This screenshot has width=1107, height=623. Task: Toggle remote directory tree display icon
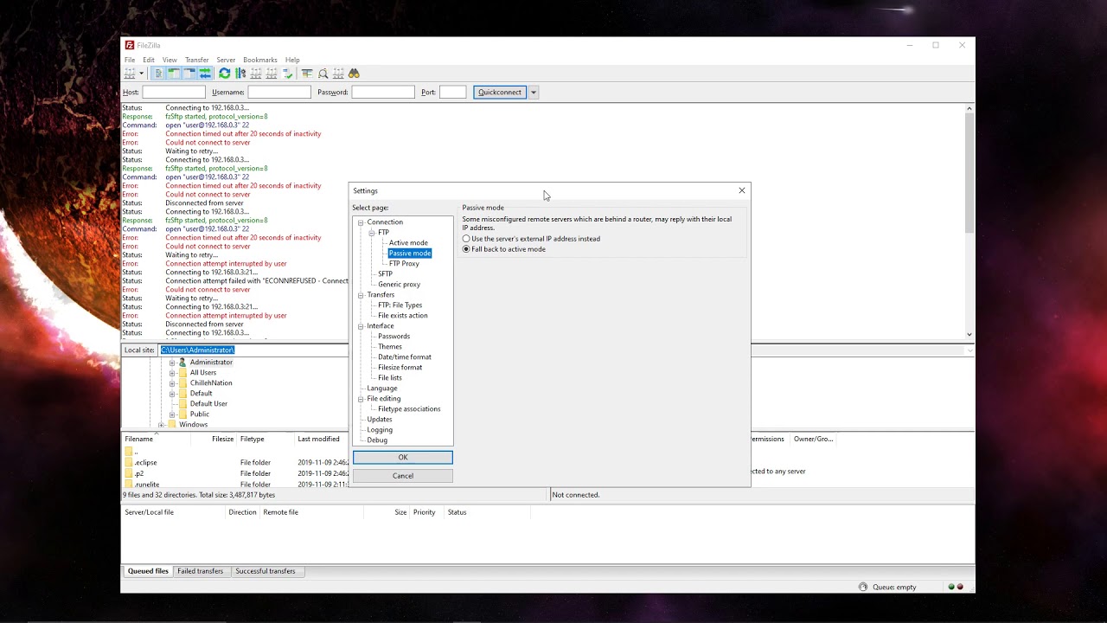pyautogui.click(x=189, y=74)
